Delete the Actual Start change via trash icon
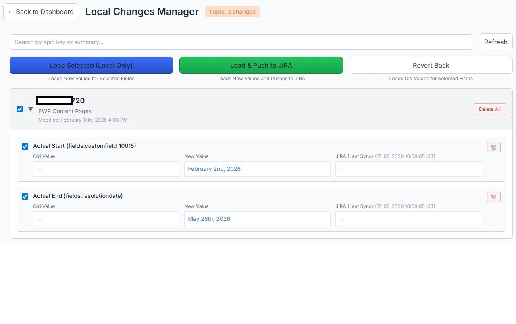 493,147
